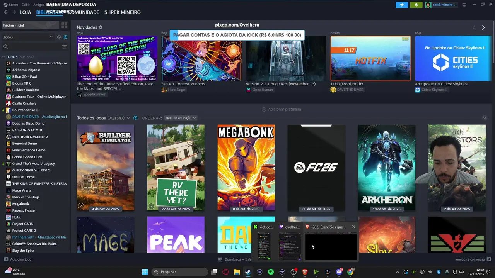Select Counter-Strike 2 in sidebar

pyautogui.click(x=25, y=110)
